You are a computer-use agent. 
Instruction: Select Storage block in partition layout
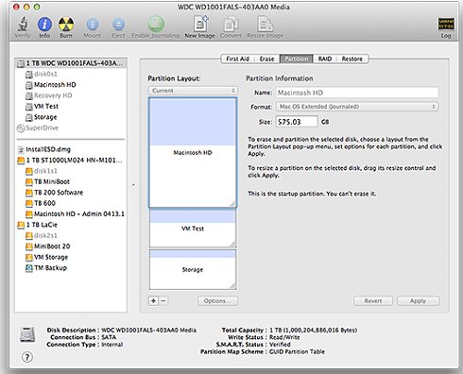click(193, 270)
